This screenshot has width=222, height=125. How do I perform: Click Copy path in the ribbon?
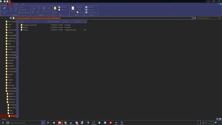(23, 10)
